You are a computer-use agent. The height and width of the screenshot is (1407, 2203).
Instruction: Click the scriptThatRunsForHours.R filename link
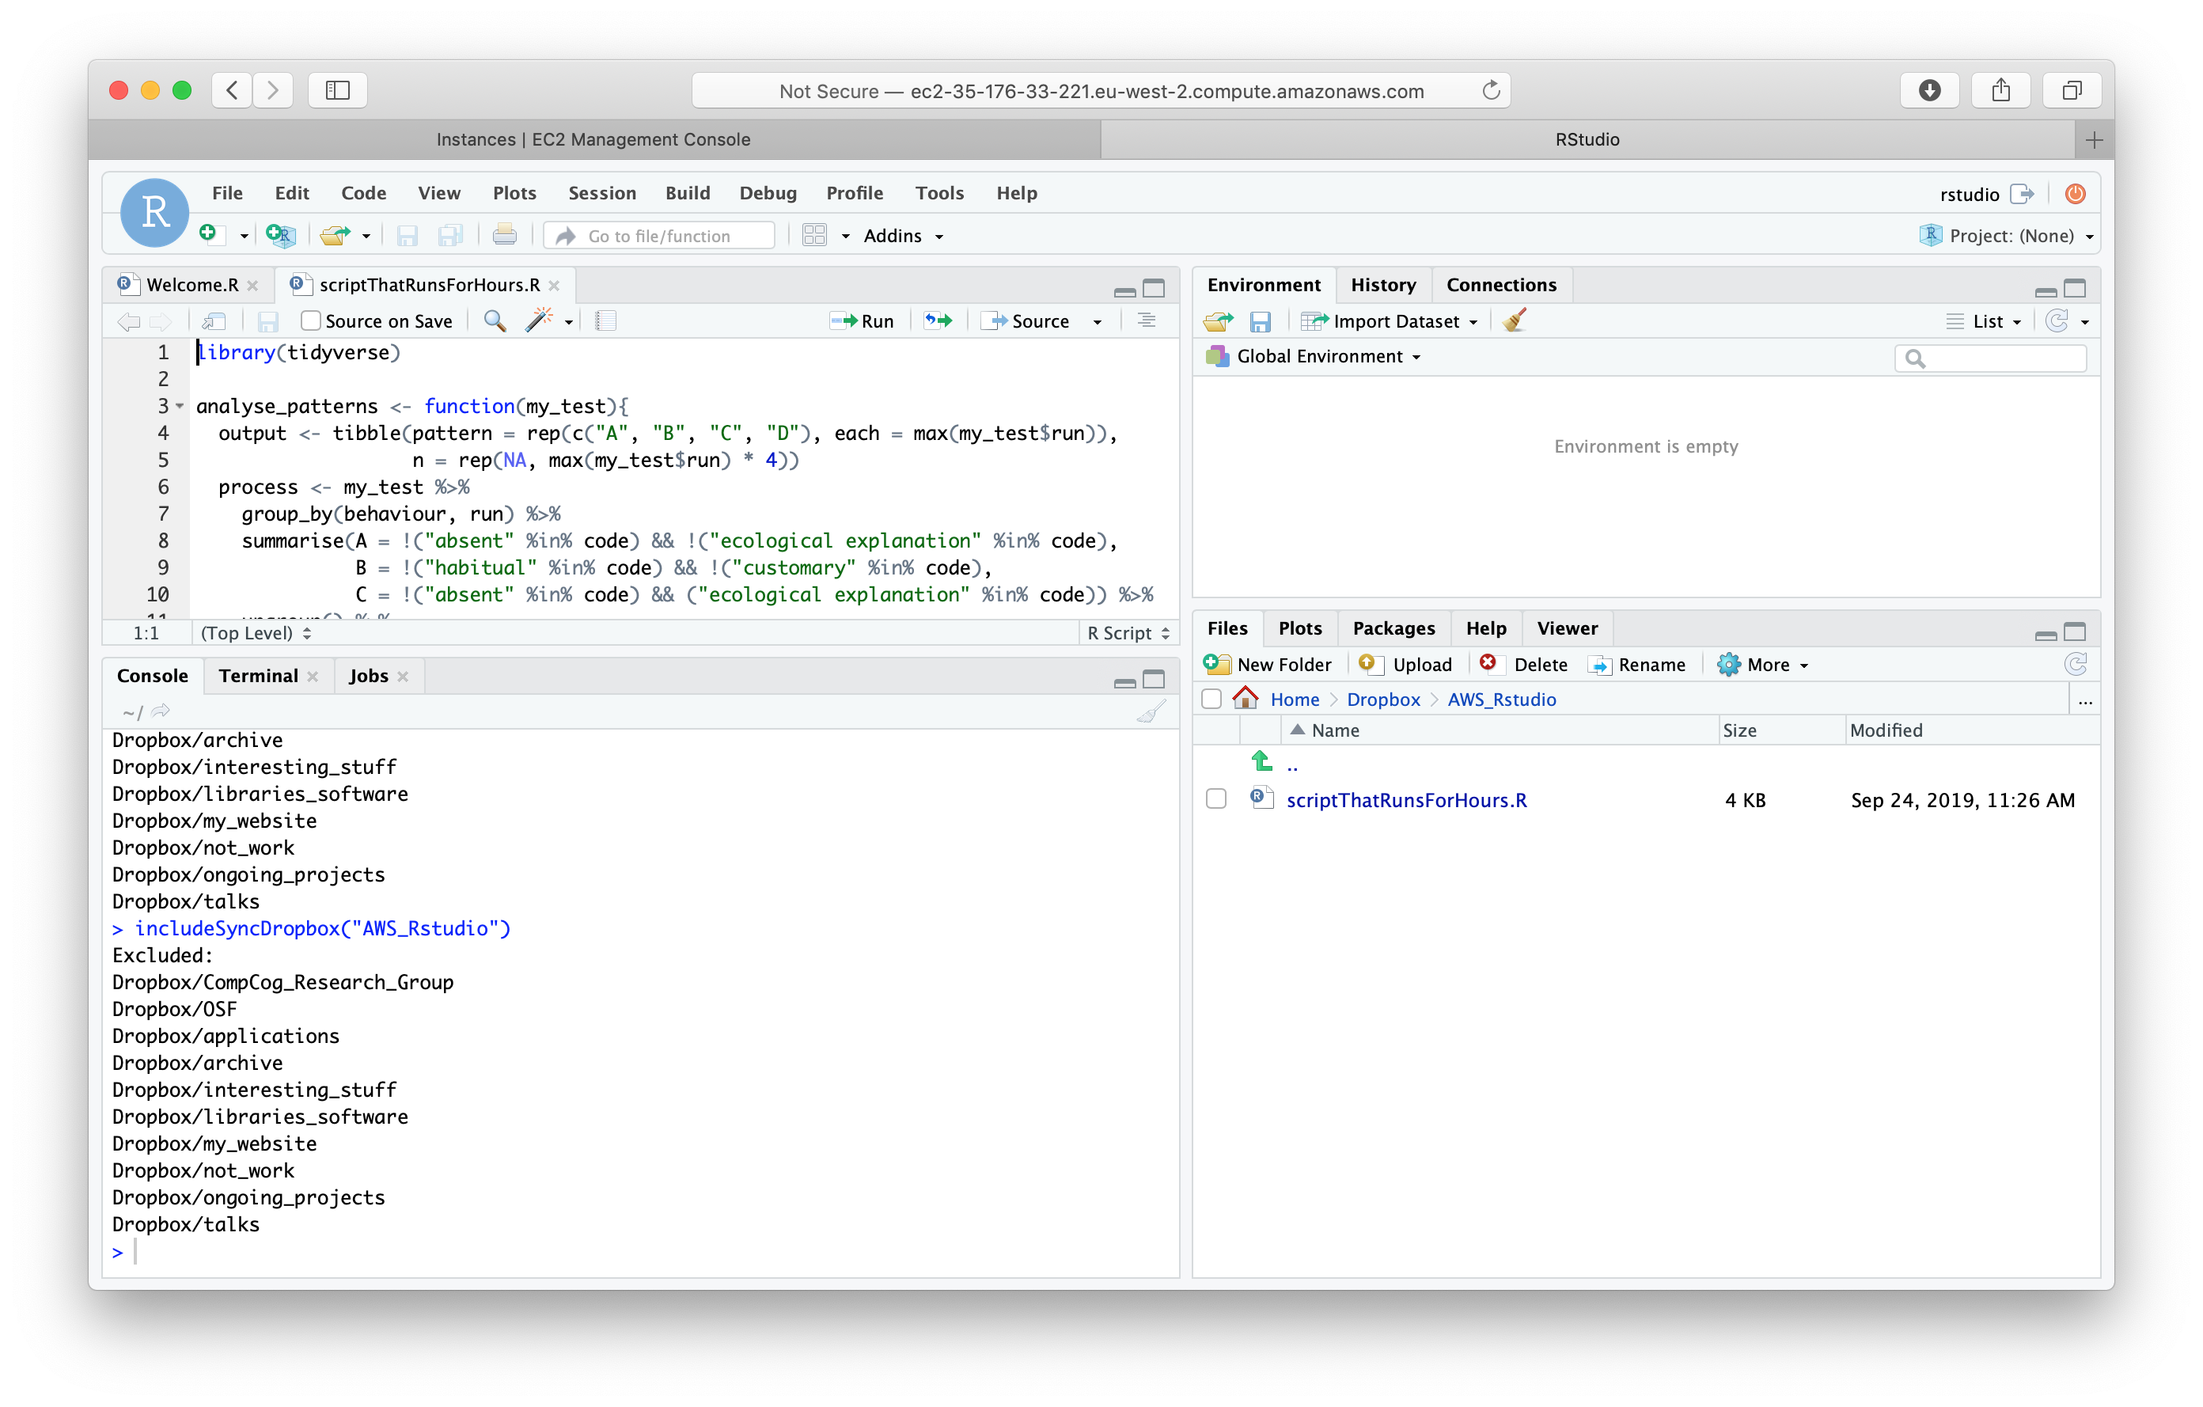coord(1405,798)
